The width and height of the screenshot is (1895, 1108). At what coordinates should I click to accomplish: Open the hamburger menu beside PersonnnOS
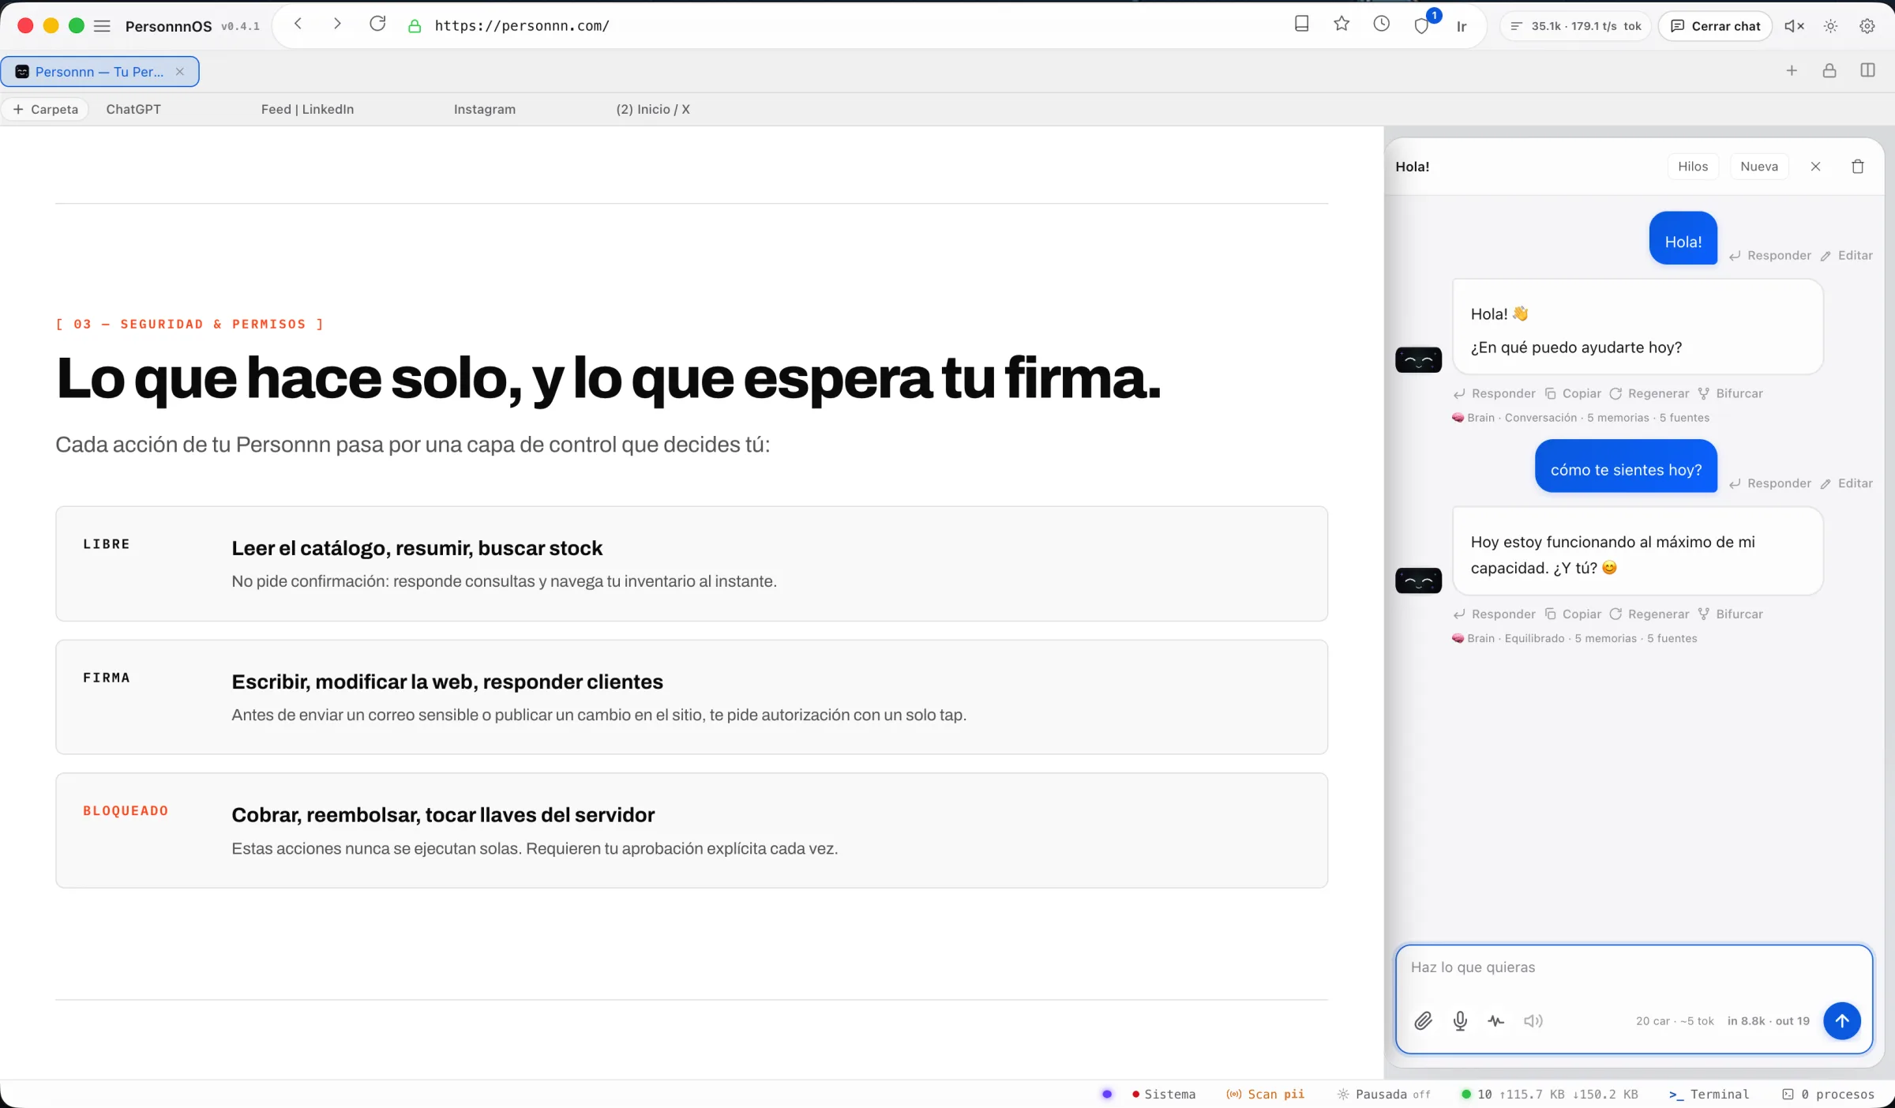tap(102, 26)
